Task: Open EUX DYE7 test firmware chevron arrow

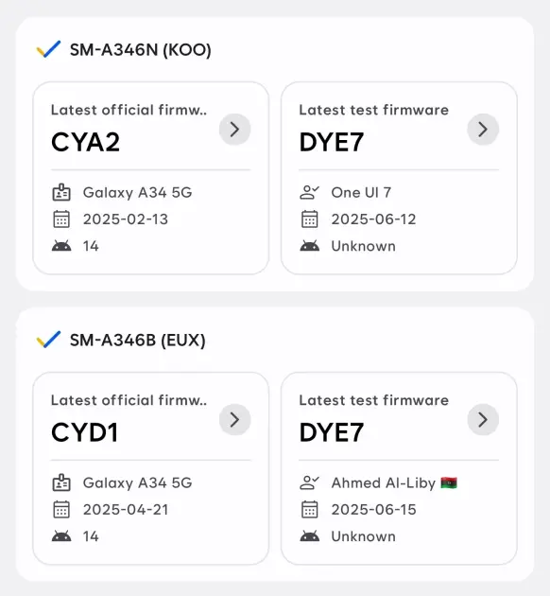Action: click(x=483, y=420)
